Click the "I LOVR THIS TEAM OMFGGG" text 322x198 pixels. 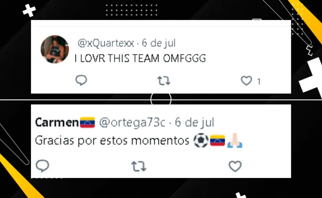click(140, 58)
